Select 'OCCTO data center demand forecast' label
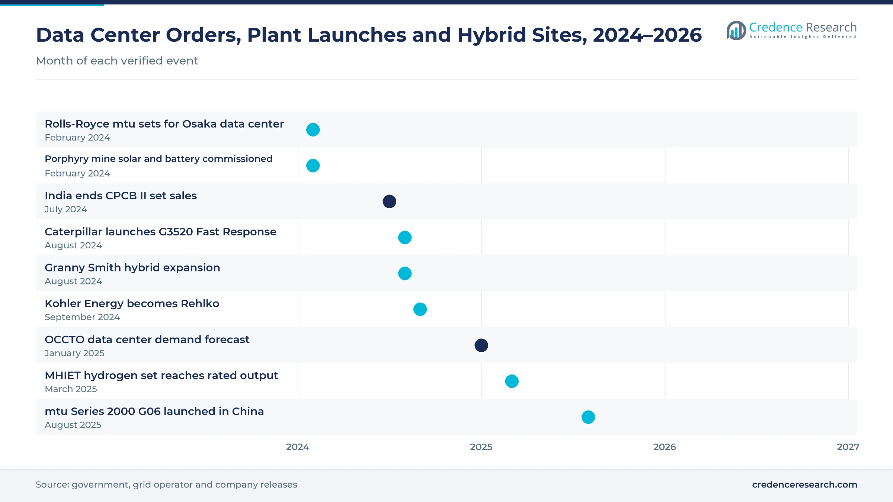The height and width of the screenshot is (502, 893). (147, 340)
